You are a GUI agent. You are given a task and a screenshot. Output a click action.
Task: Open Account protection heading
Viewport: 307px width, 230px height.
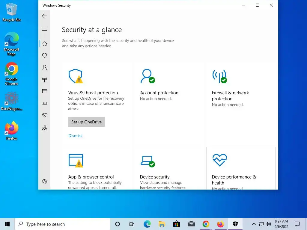click(159, 93)
